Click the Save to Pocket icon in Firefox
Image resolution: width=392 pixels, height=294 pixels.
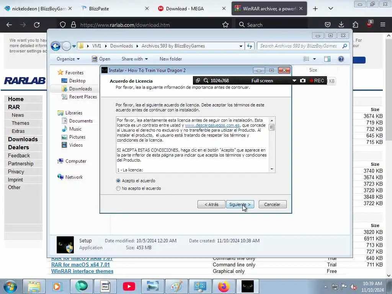tap(328, 25)
